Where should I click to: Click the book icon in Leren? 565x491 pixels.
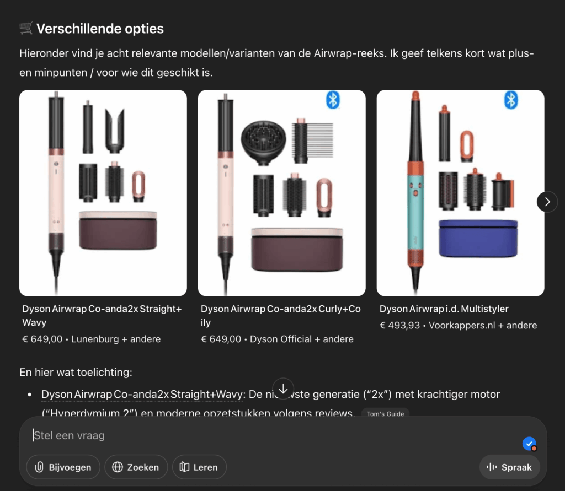[184, 467]
